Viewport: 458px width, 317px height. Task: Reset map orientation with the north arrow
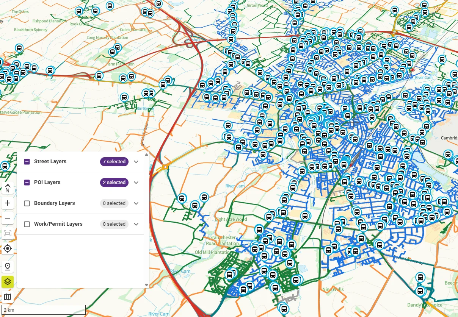point(8,188)
